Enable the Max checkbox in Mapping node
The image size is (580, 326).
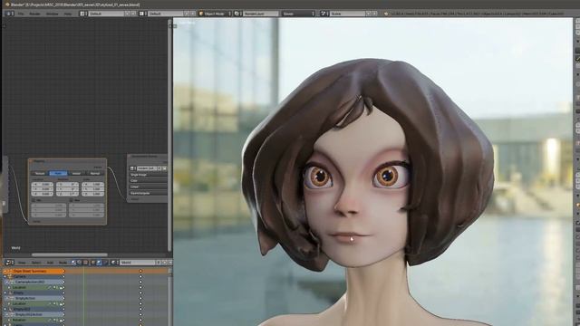(x=72, y=200)
